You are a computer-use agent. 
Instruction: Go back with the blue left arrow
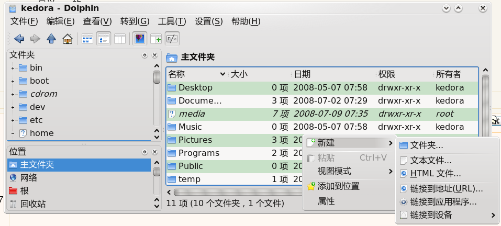19,39
